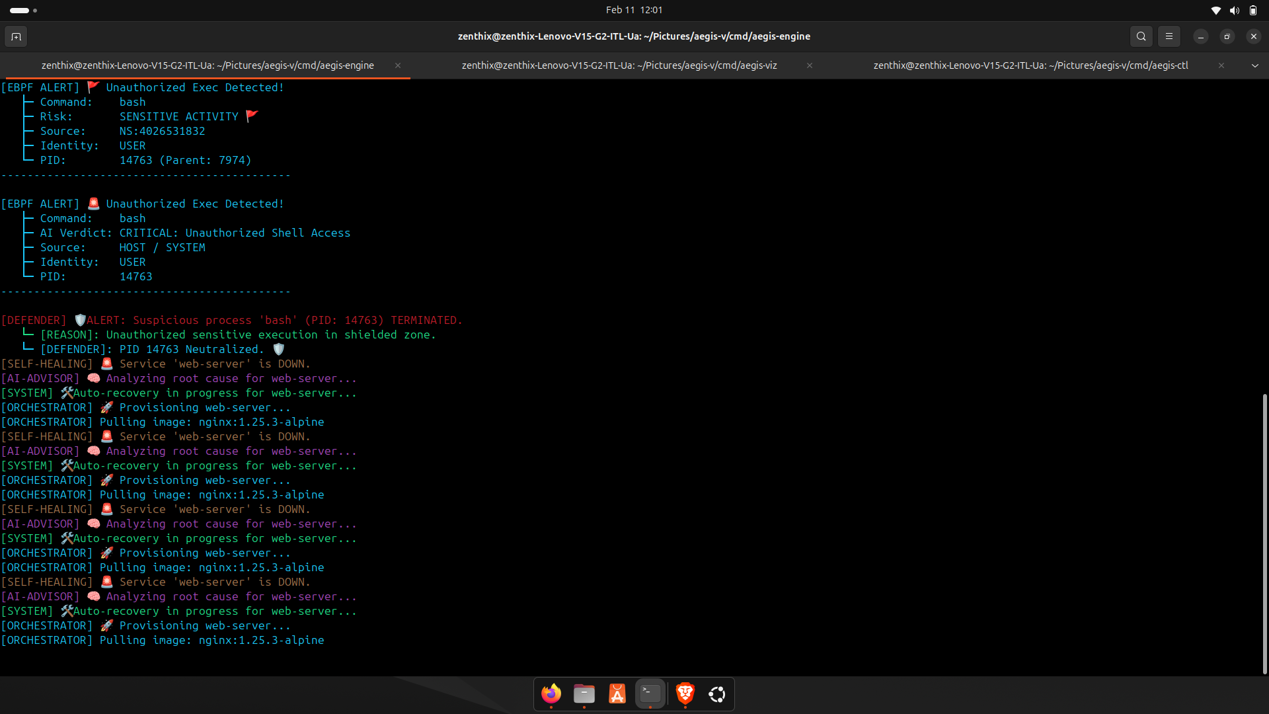Click the Terminal icon in dock
This screenshot has height=714, width=1269.
coord(650,694)
